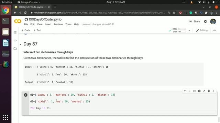Open Files folder sidebar icon
This screenshot has height=123, width=220.
coord(15,49)
